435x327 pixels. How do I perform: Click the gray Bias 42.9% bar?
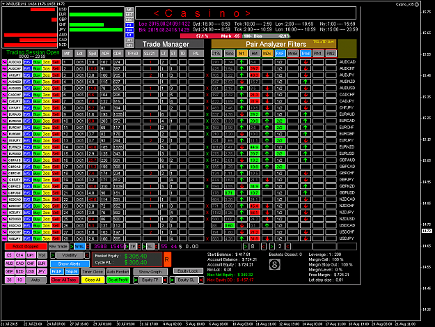pos(267,36)
